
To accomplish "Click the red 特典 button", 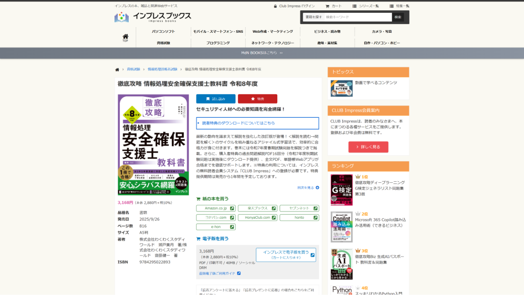I will (x=257, y=99).
